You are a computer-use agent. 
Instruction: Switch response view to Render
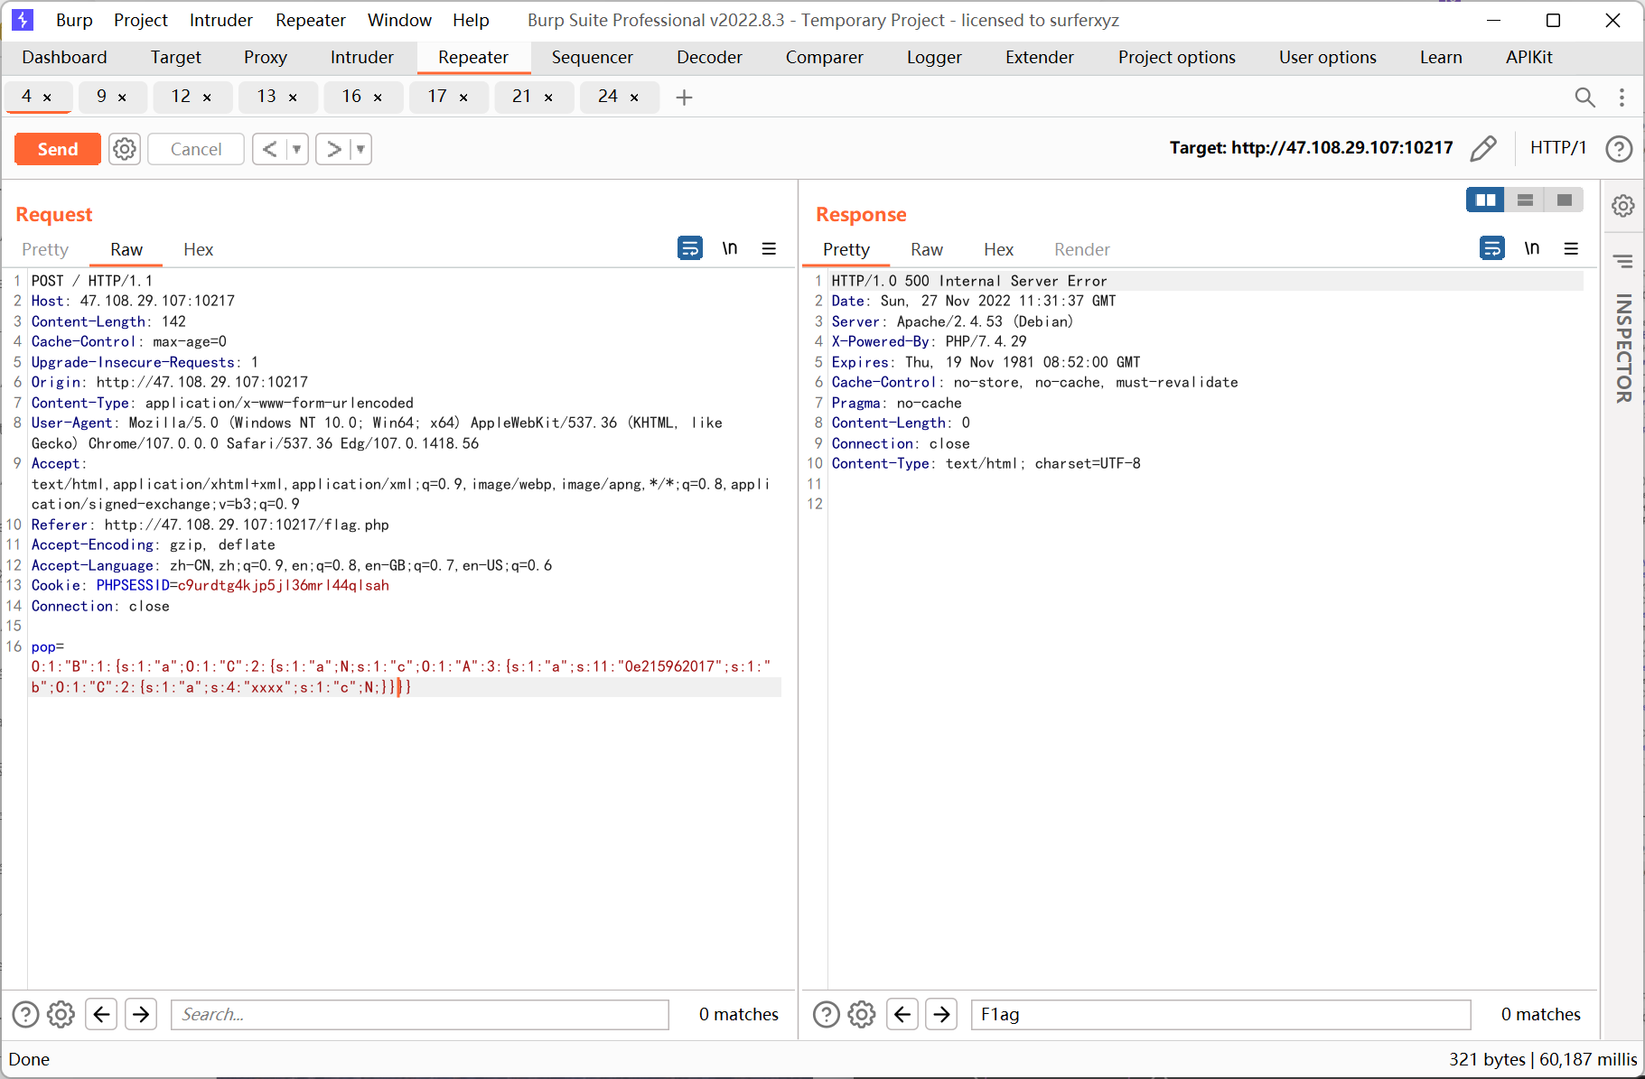[x=1082, y=249]
